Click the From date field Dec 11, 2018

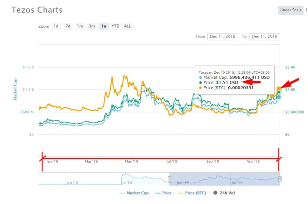pos(223,36)
